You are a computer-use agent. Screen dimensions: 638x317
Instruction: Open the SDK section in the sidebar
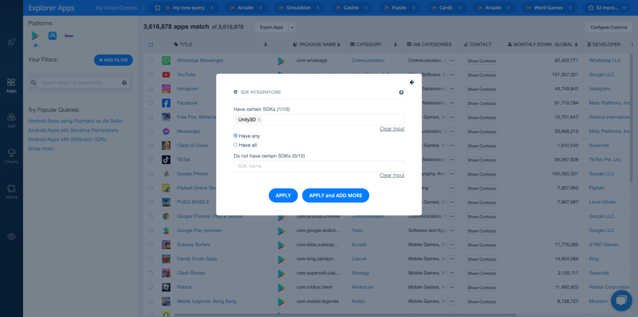[x=11, y=121]
